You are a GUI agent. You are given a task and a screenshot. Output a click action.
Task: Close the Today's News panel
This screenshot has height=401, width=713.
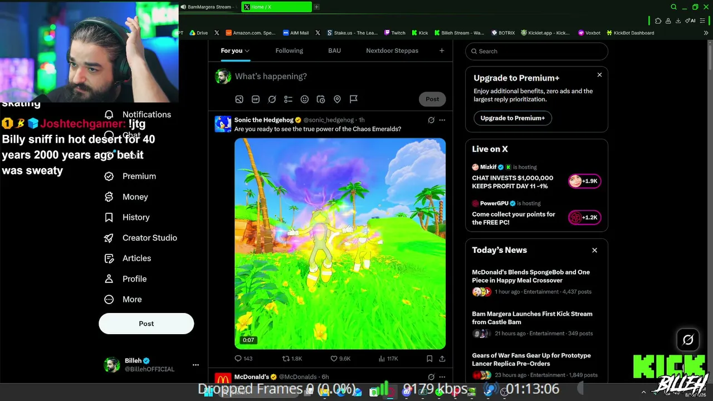(594, 250)
